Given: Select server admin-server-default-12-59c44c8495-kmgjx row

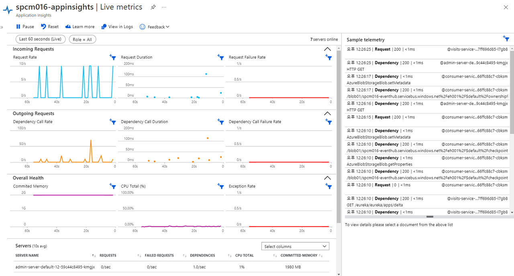Looking at the screenshot, I should 172,267.
